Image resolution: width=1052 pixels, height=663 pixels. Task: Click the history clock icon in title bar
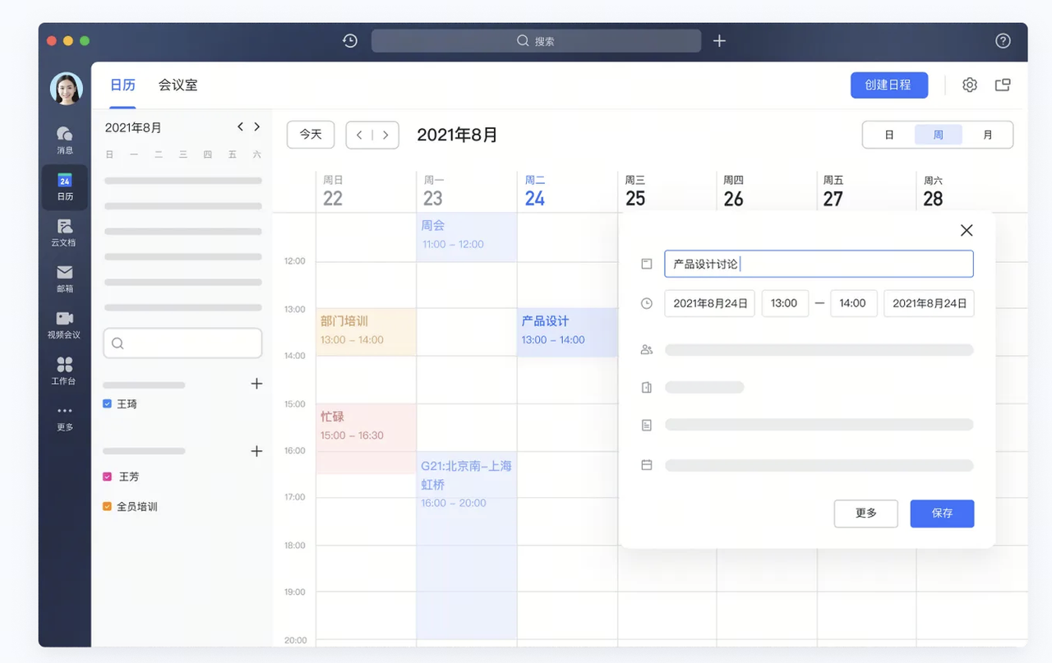pyautogui.click(x=350, y=41)
